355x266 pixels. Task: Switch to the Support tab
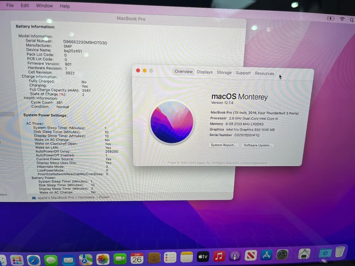(243, 73)
